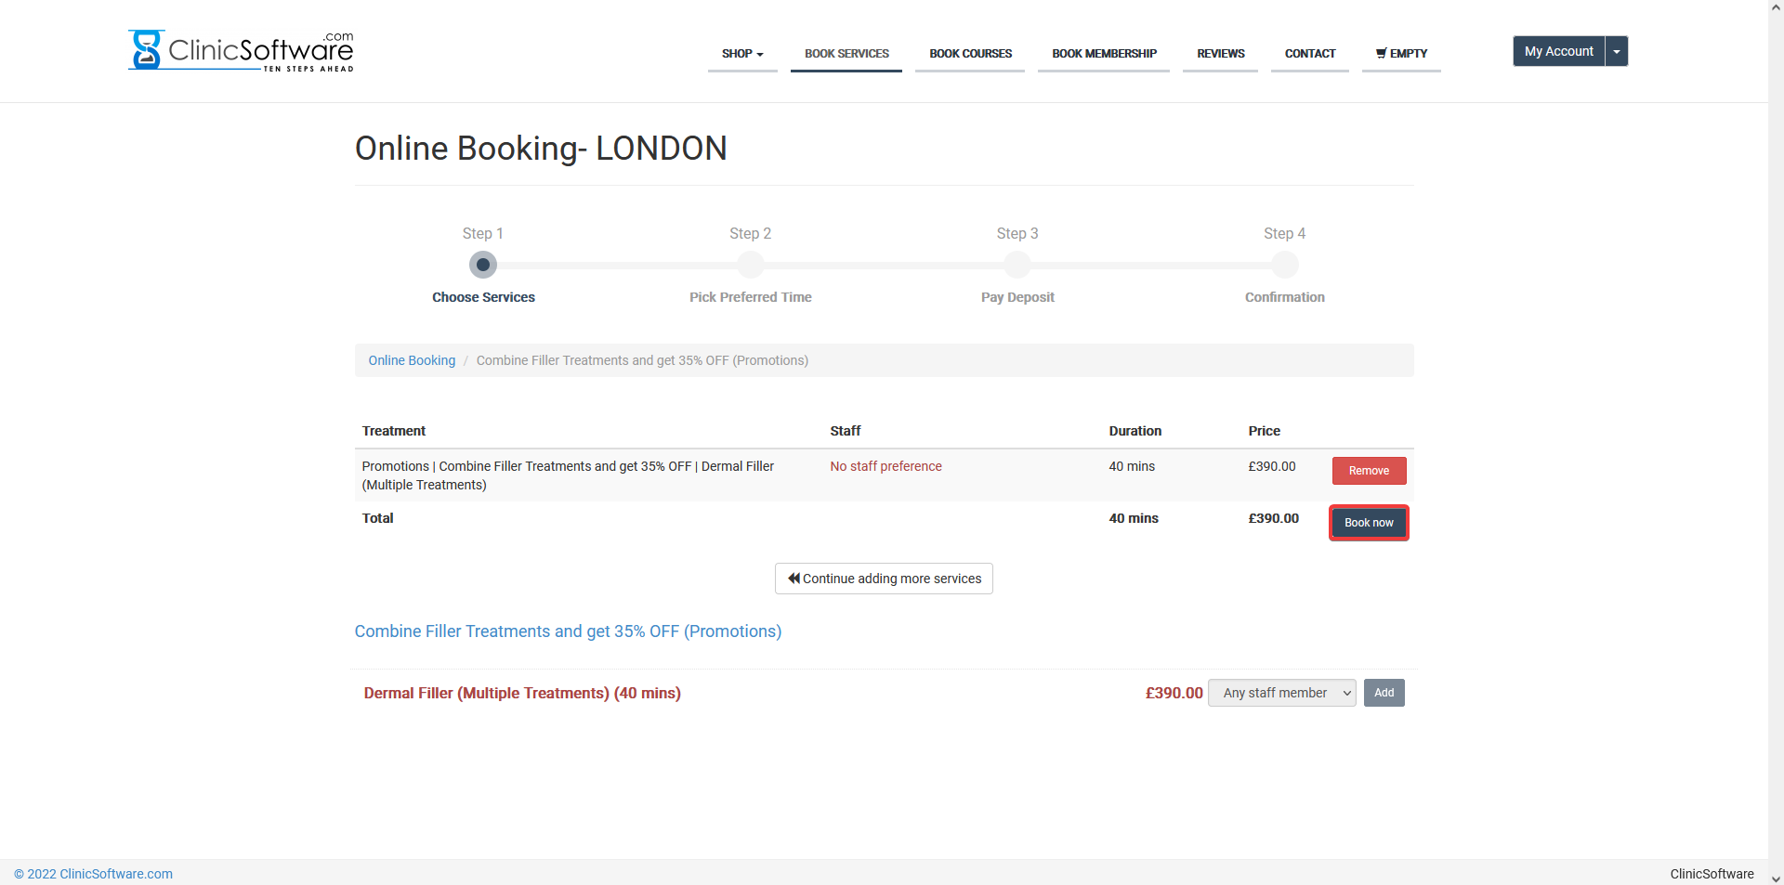Image resolution: width=1784 pixels, height=885 pixels.
Task: Remove the Dermal Filler treatment
Action: pos(1369,471)
